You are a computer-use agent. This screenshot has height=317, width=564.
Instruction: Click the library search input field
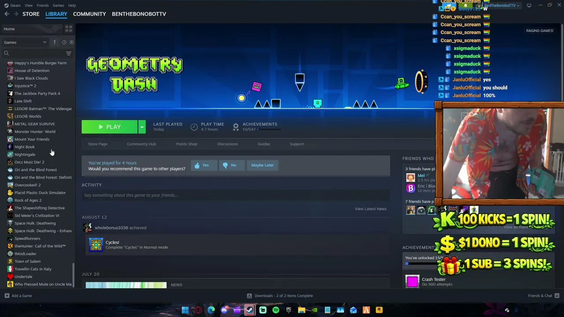36,53
